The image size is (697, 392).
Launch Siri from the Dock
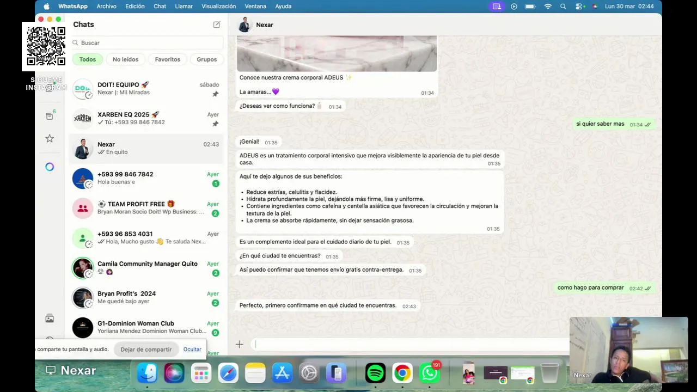[174, 373]
